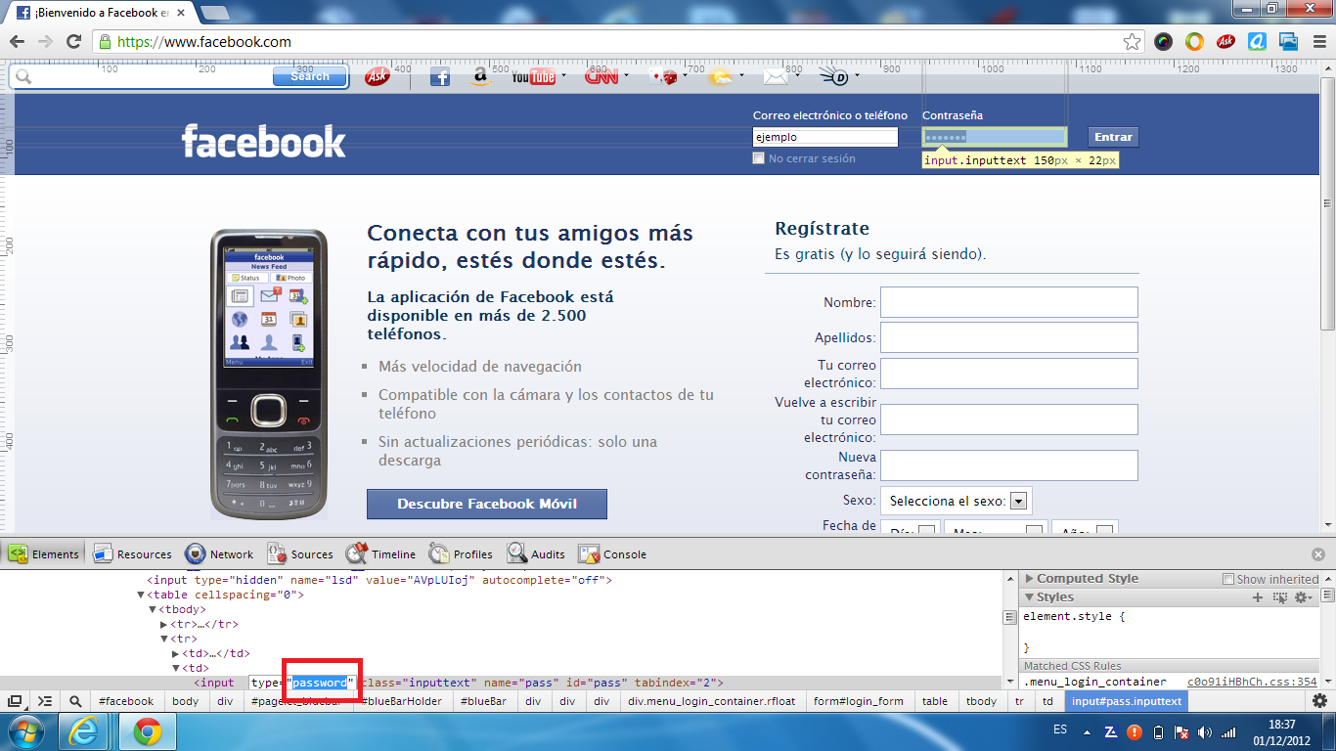
Task: Open the Facebook shortcut in Ask toolbar
Action: pos(440,76)
